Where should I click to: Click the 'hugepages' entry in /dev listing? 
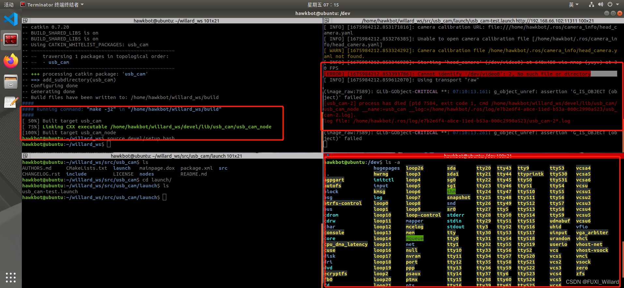coord(387,168)
